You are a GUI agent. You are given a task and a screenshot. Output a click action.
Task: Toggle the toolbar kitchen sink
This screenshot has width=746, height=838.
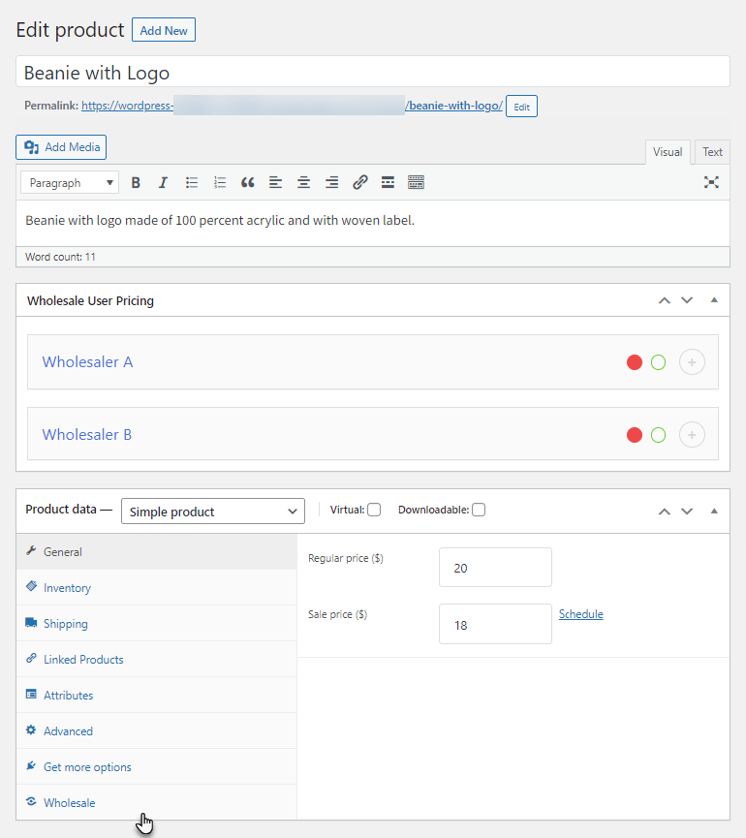click(416, 183)
